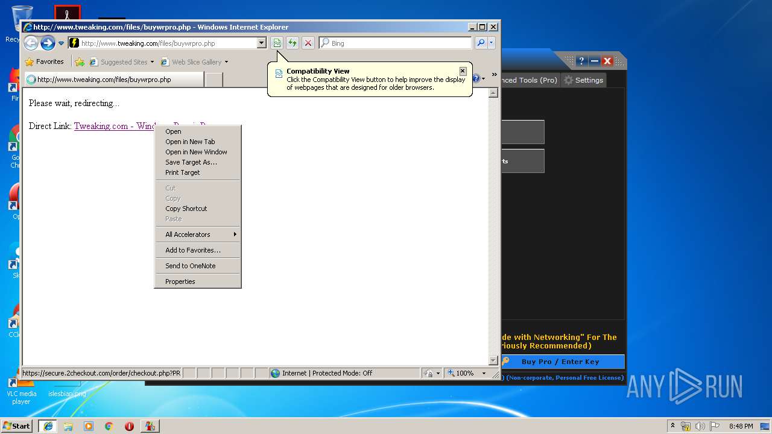Launch Opera from taskbar
This screenshot has height=434, width=772.
point(129,426)
